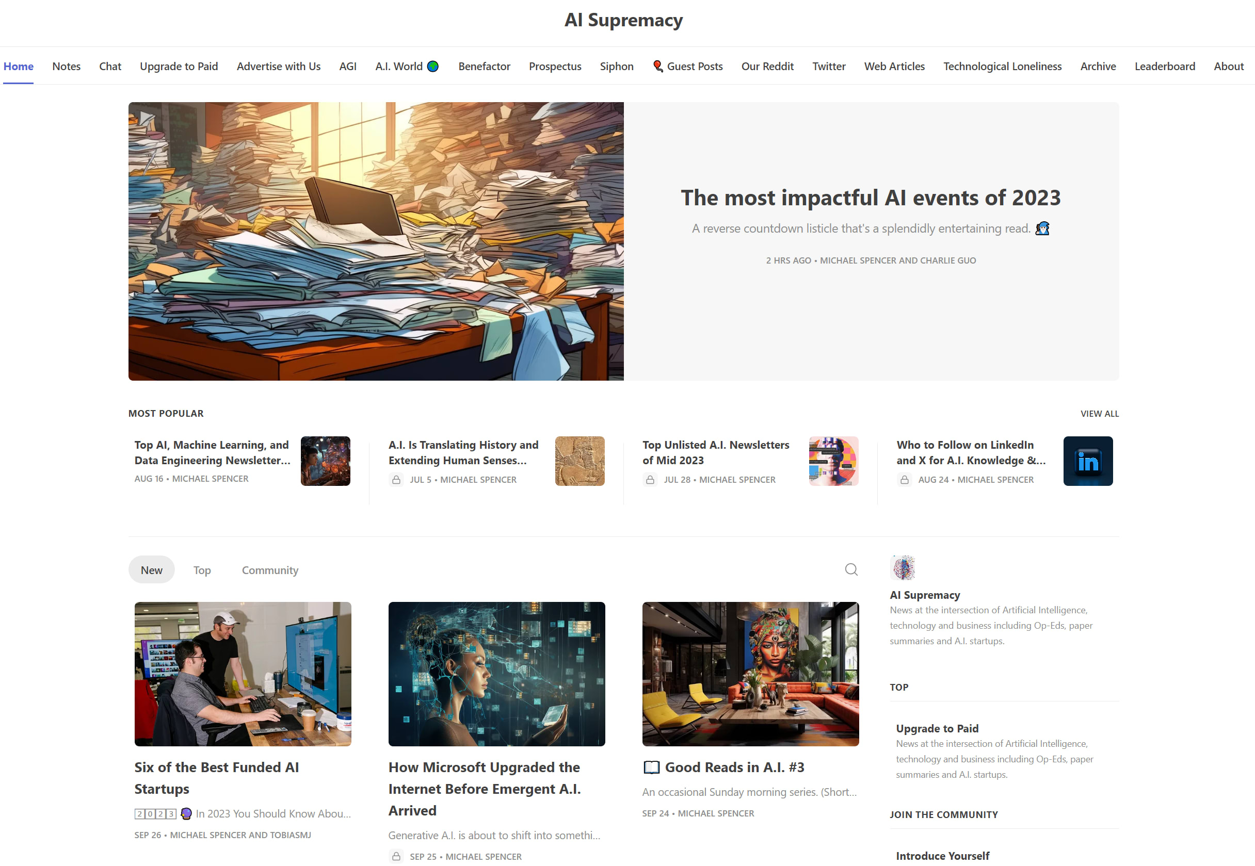Open A.I. Is Translating History post title

(463, 452)
